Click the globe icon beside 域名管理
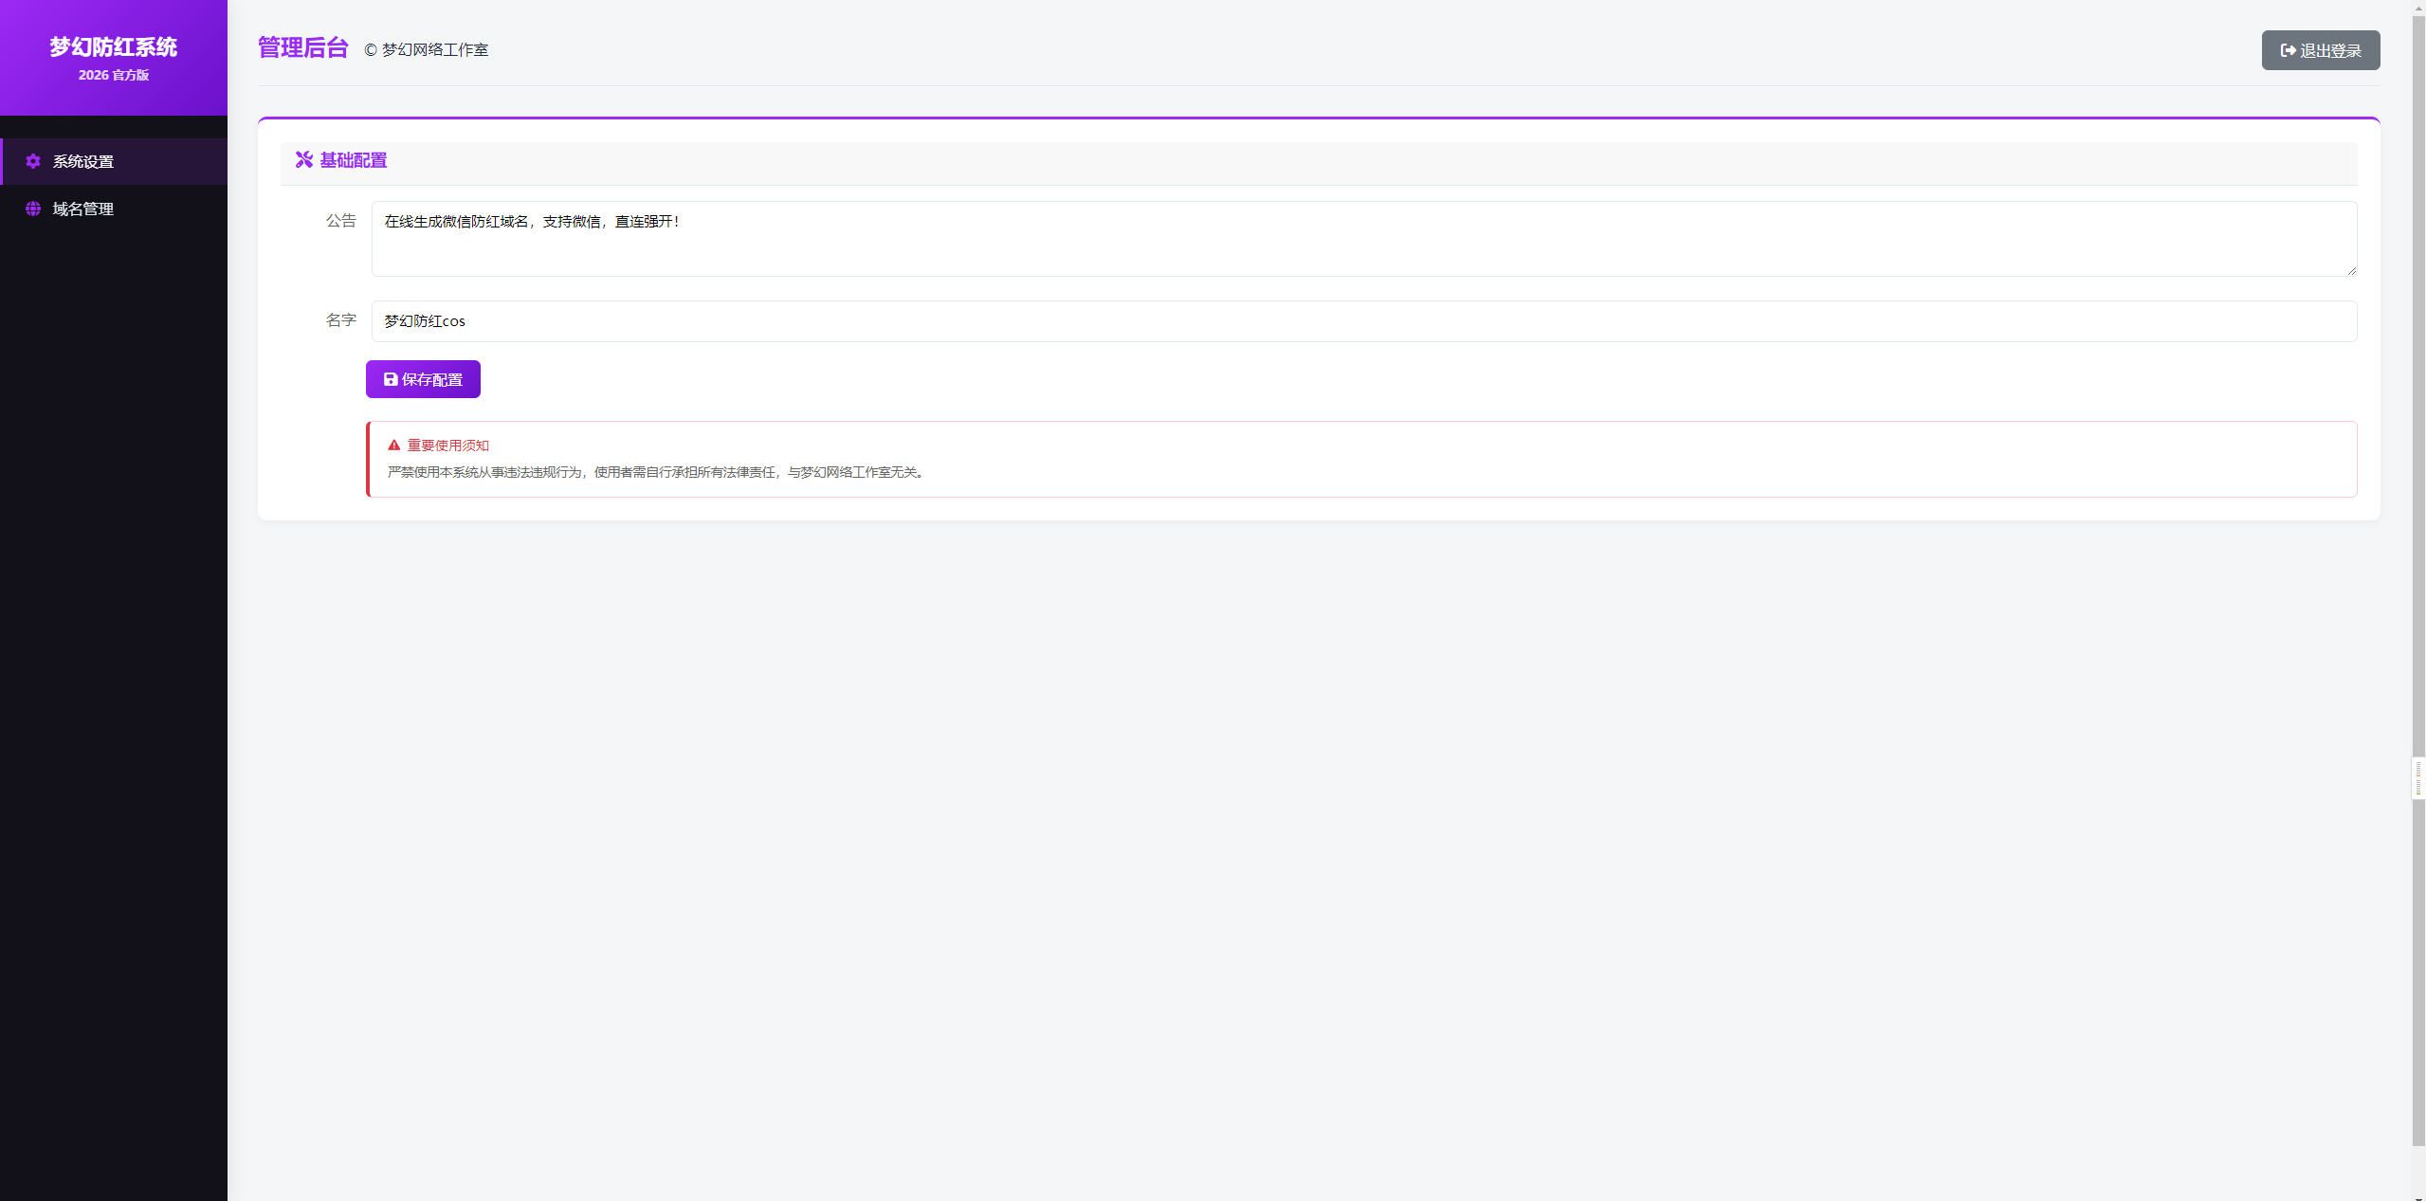 click(33, 209)
